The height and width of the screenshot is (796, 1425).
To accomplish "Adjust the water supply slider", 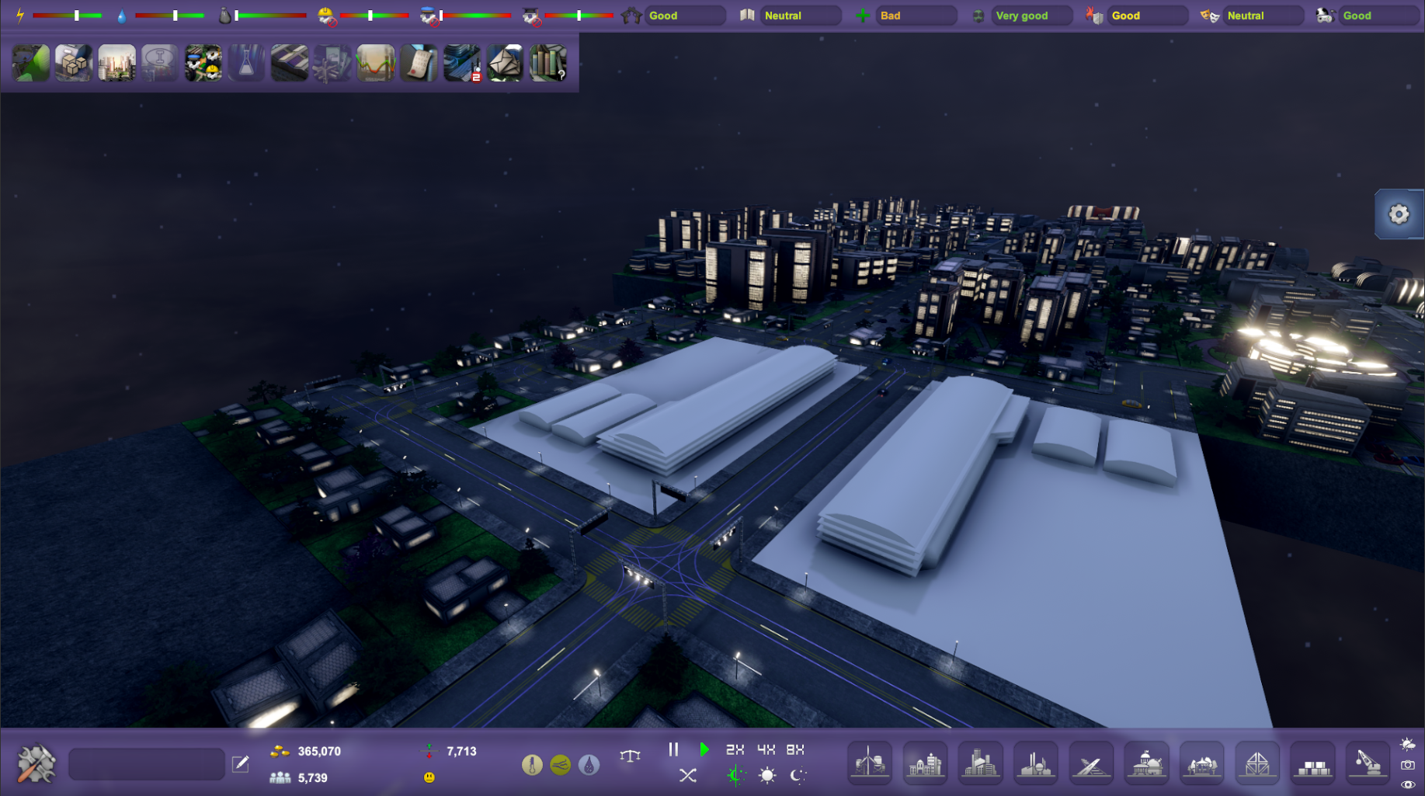I will click(169, 16).
